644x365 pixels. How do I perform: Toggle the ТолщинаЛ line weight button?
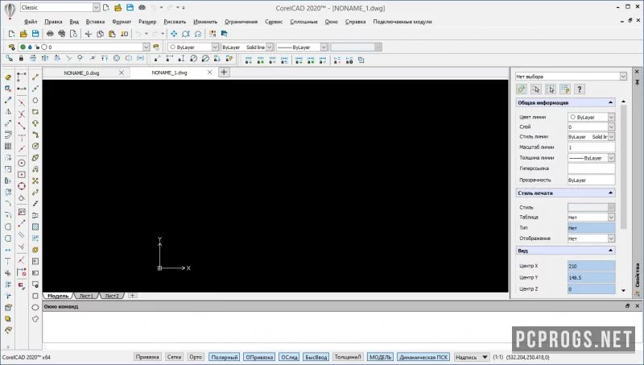pos(348,357)
